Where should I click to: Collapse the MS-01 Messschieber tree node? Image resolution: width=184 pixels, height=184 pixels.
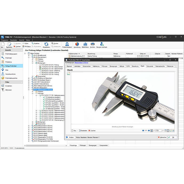click(29, 90)
